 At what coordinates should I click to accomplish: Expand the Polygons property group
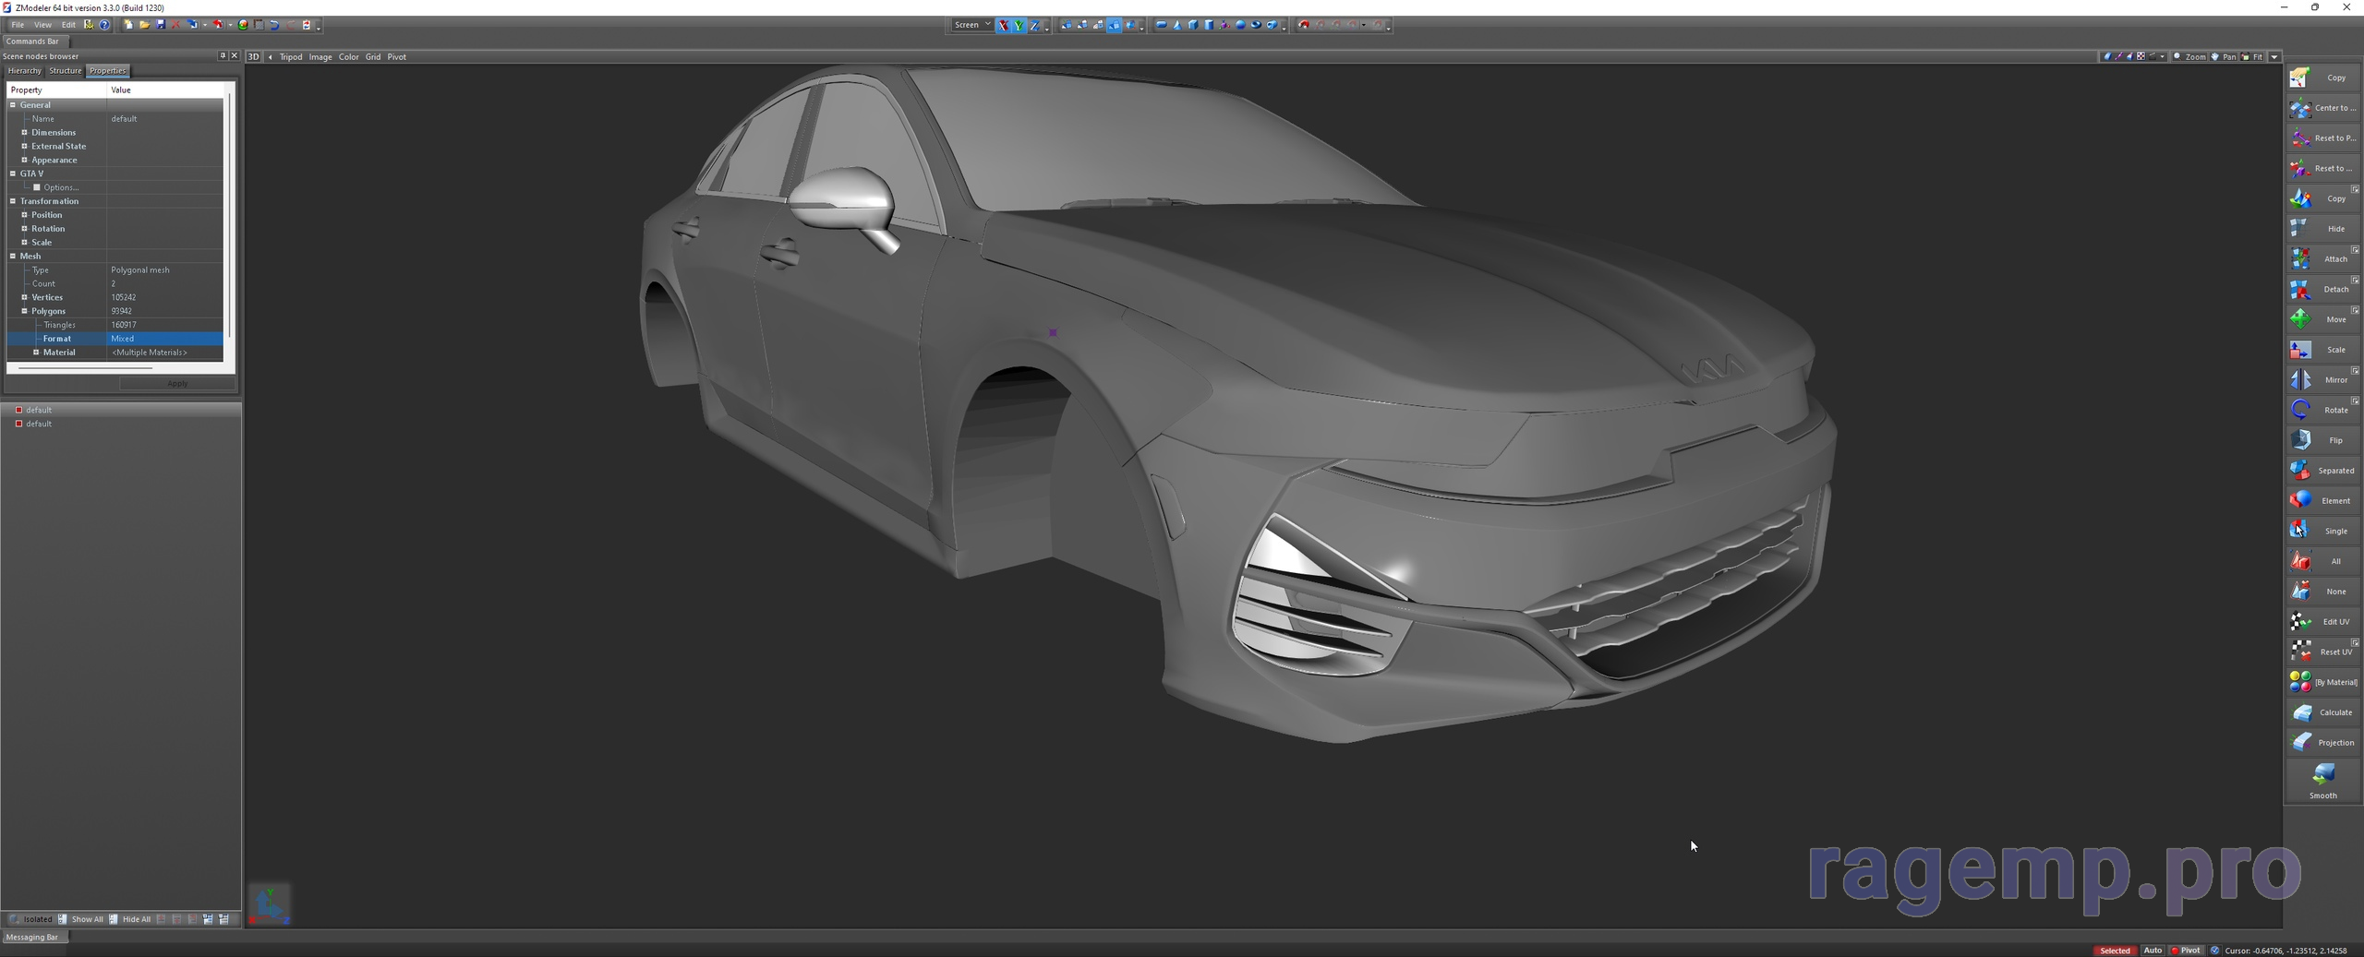24,311
